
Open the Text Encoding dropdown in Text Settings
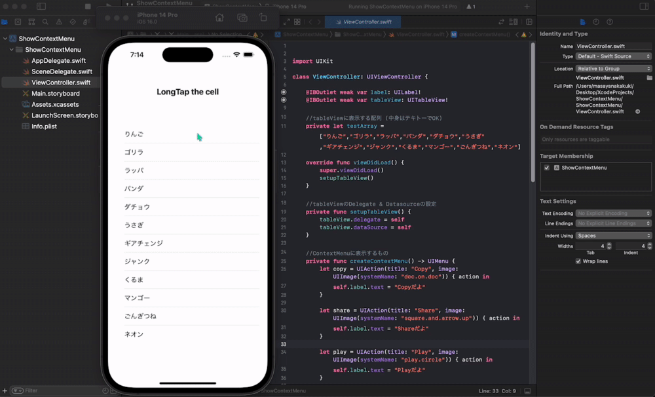tap(612, 213)
